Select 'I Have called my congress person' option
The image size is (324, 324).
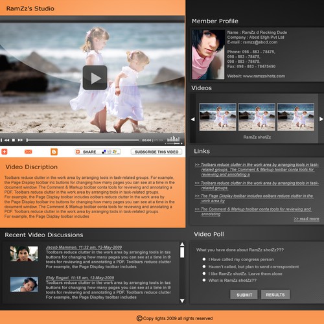click(x=204, y=259)
